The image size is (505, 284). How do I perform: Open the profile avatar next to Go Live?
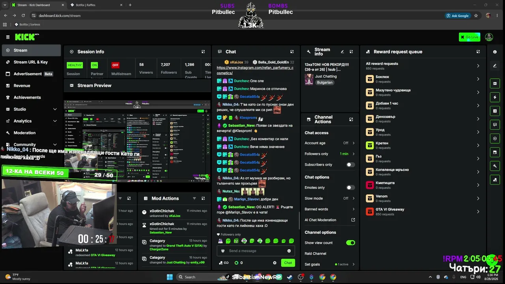pos(489,37)
